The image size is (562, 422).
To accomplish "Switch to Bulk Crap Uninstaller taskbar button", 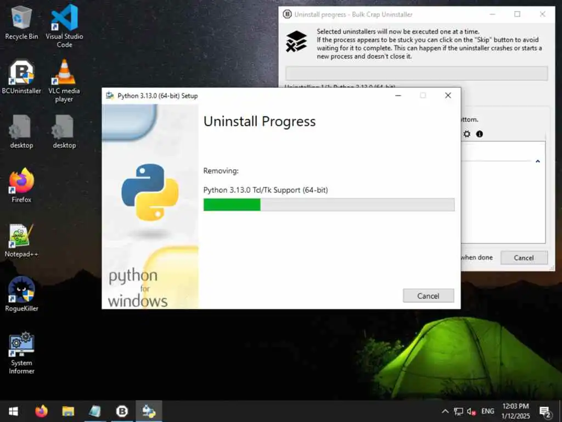I will pos(122,411).
